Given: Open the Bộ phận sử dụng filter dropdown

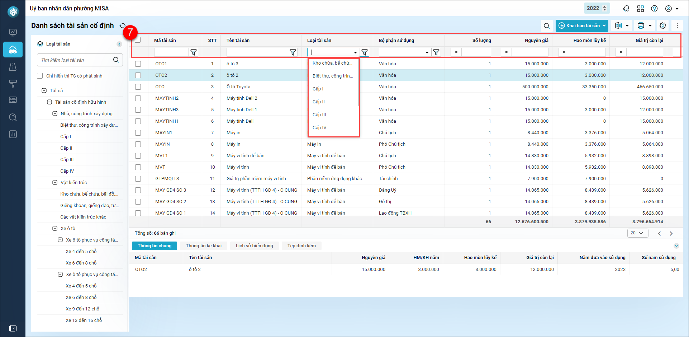Looking at the screenshot, I should 427,52.
